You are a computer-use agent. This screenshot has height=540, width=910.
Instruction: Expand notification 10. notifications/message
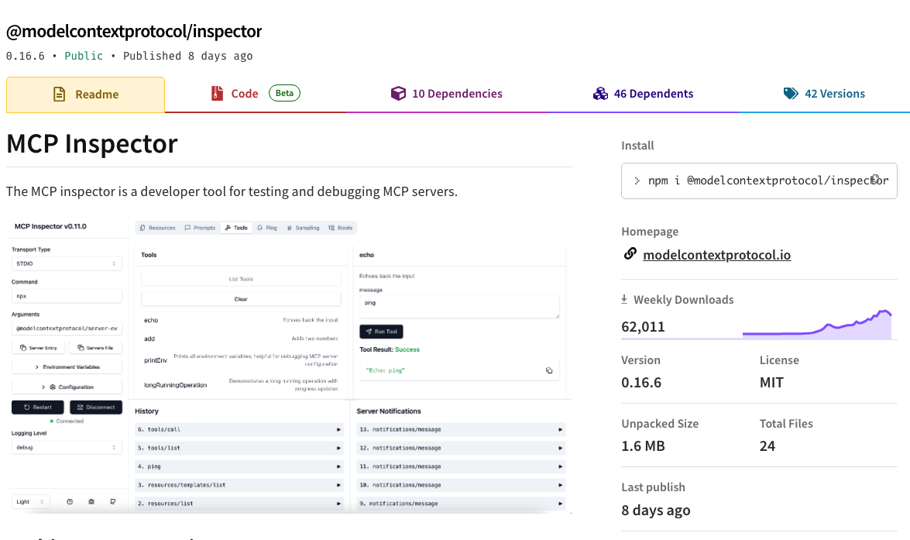[x=461, y=485]
